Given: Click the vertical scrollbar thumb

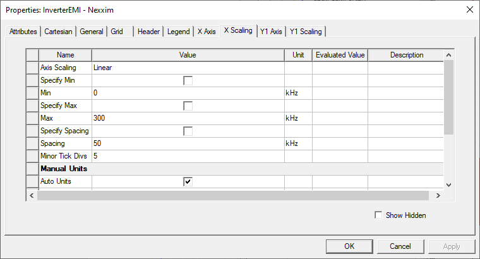Looking at the screenshot, I should 449,97.
